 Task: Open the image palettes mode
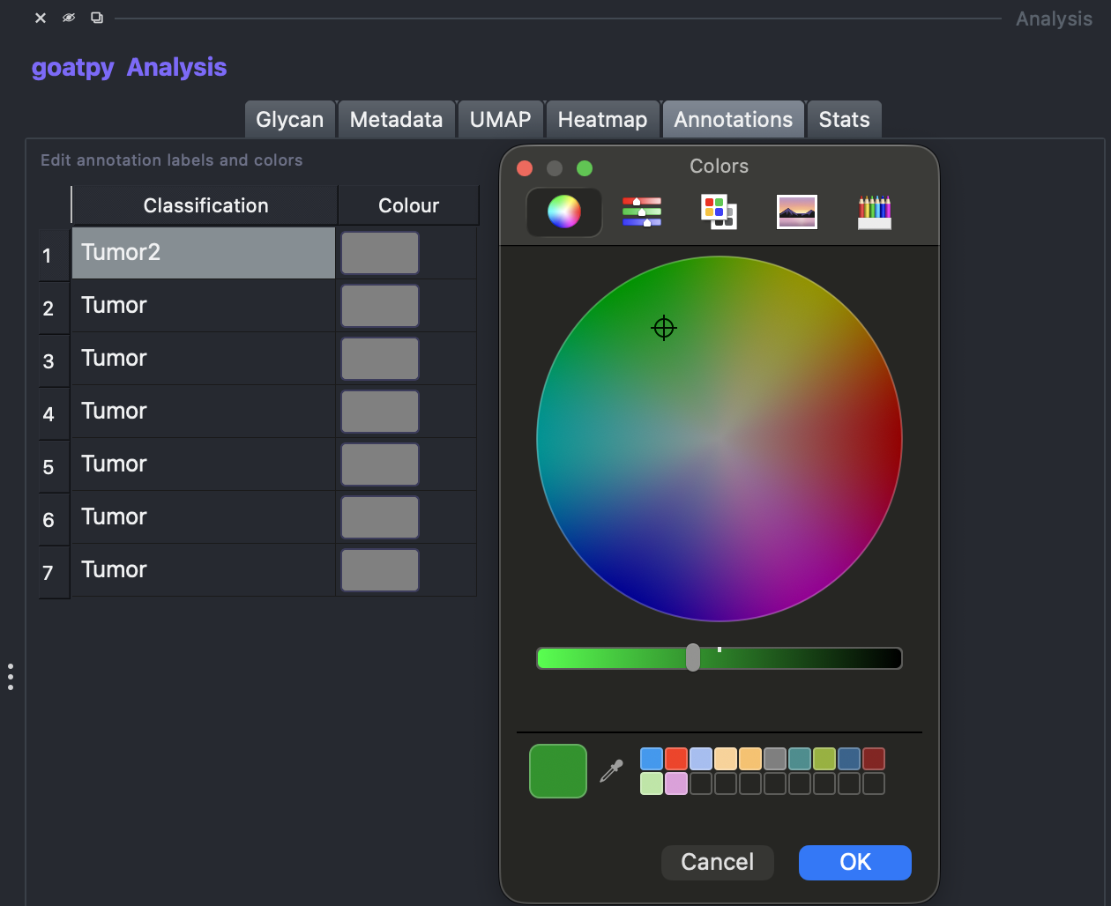coord(797,212)
